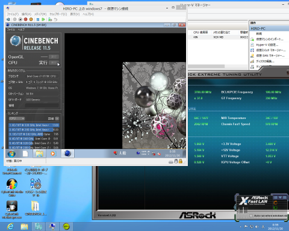Open the クリップボード(C) menu
This screenshot has height=231, width=289.
58,14
